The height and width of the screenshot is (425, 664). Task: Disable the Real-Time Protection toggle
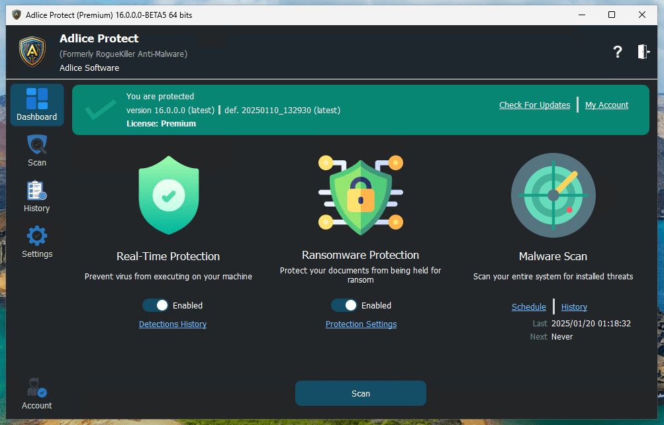tap(156, 305)
